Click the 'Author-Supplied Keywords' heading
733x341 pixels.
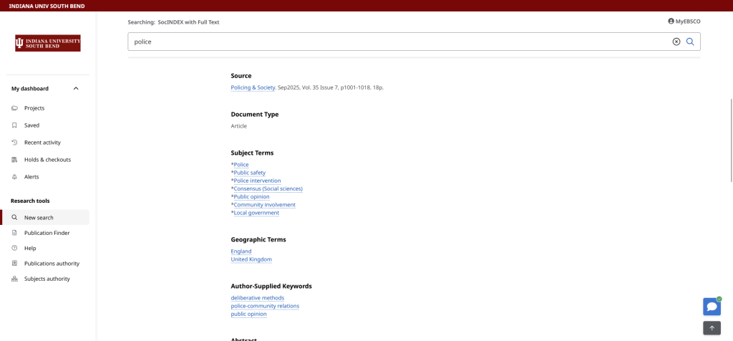click(x=271, y=287)
